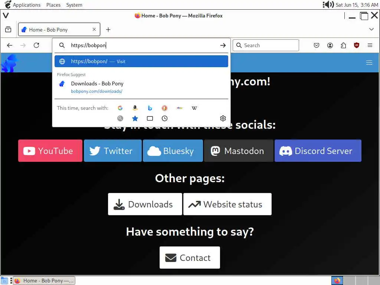Click the Firefox workspace switcher cell
Image resolution: width=380 pixels, height=285 pixels.
tap(337, 281)
